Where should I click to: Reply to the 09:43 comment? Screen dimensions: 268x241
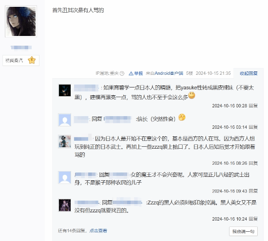253,191
